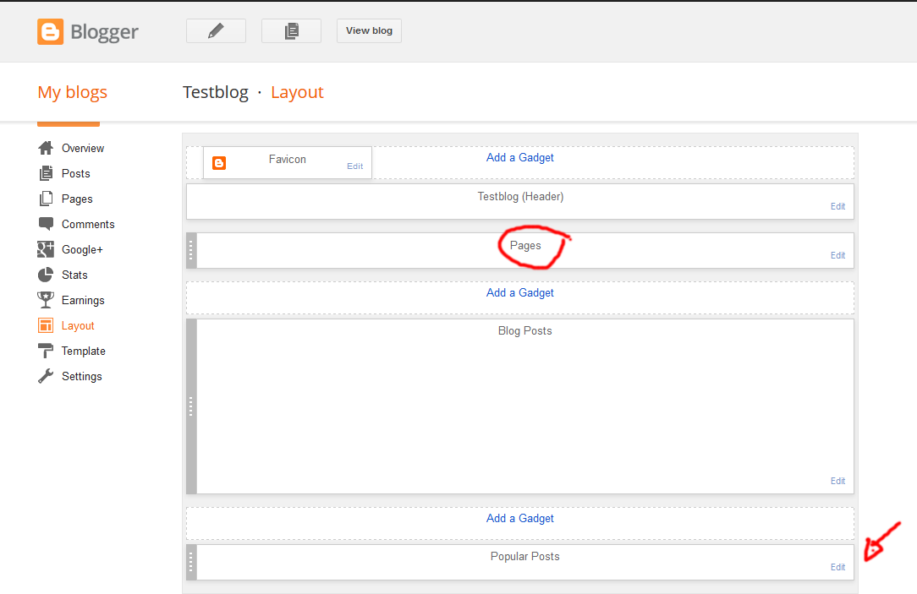Image resolution: width=917 pixels, height=594 pixels.
Task: Click the Testblog (Header) gadget label
Action: [520, 197]
